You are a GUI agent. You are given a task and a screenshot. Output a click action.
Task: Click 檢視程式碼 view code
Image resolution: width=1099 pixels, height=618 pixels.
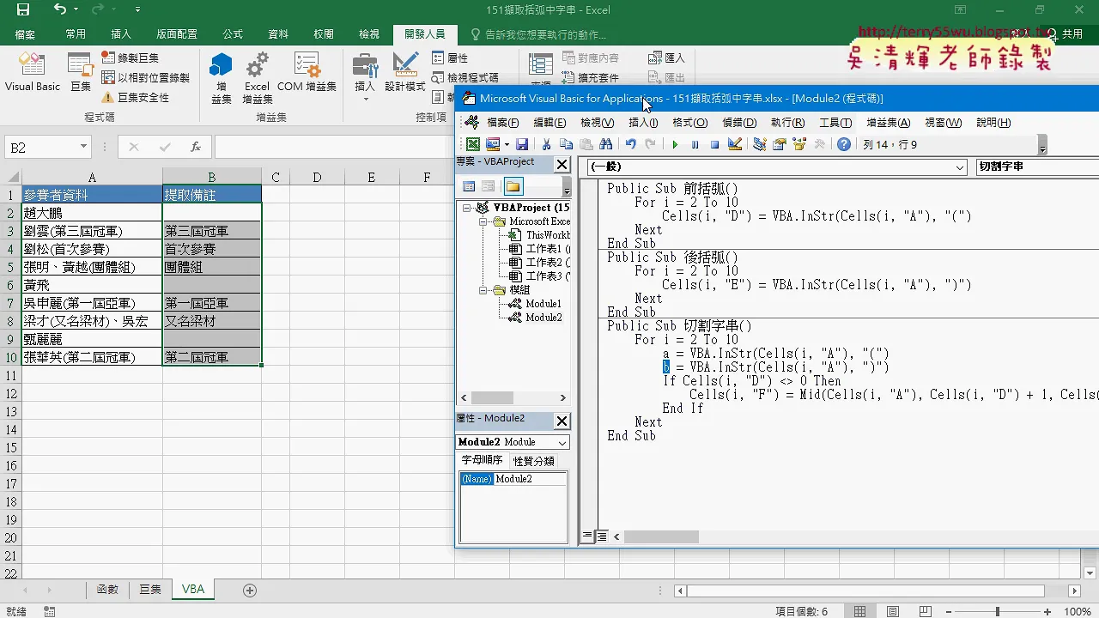point(464,77)
